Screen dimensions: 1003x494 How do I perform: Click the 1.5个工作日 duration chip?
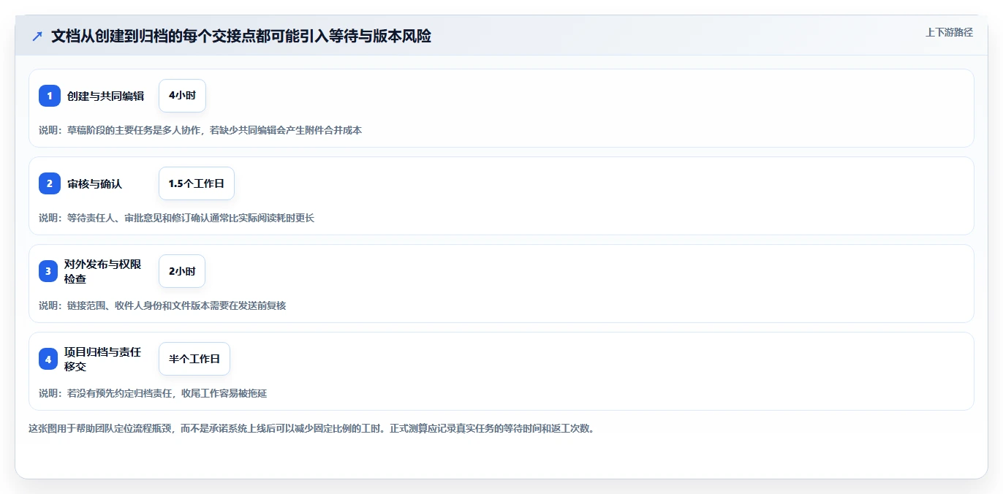[197, 183]
